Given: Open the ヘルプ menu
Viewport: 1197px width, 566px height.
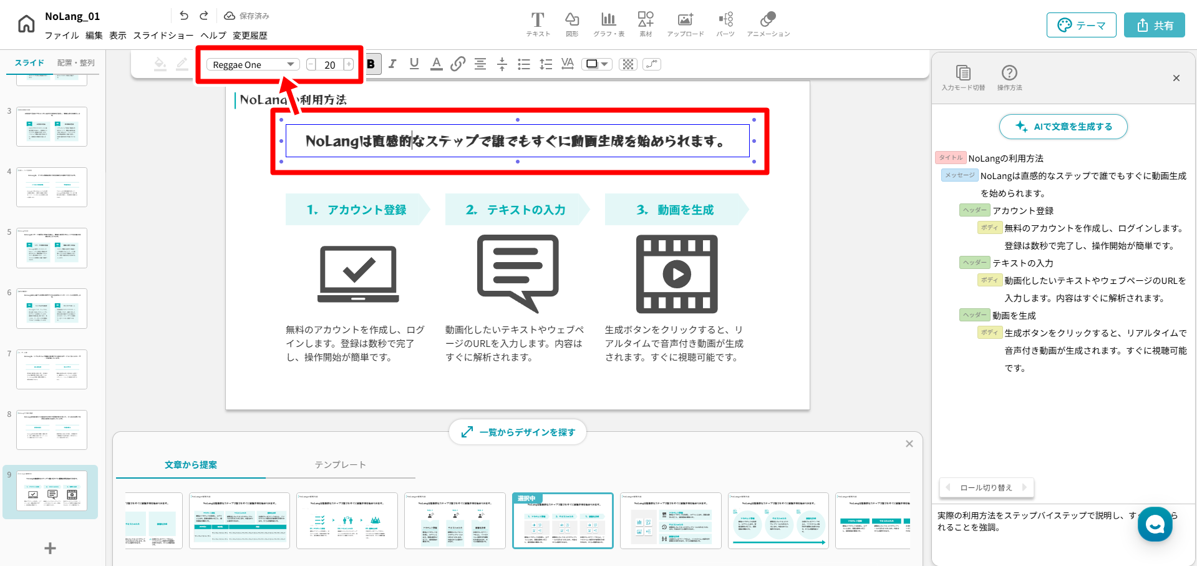Looking at the screenshot, I should (x=213, y=36).
